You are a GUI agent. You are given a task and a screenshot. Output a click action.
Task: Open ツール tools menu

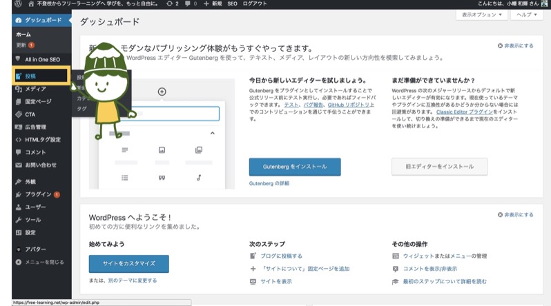pos(41,220)
